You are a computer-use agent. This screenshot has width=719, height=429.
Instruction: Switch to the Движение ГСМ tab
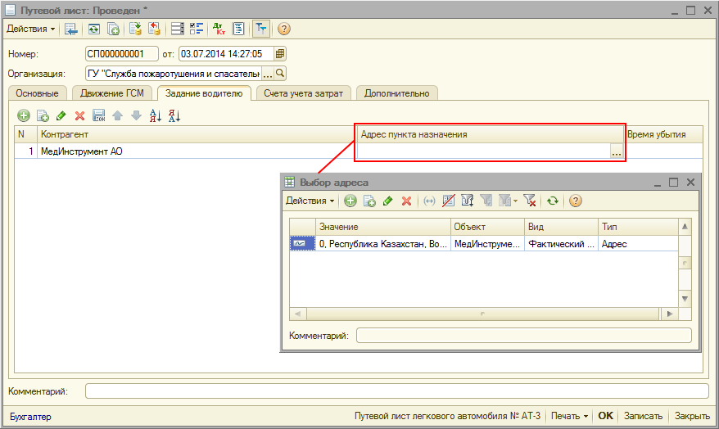click(x=114, y=93)
